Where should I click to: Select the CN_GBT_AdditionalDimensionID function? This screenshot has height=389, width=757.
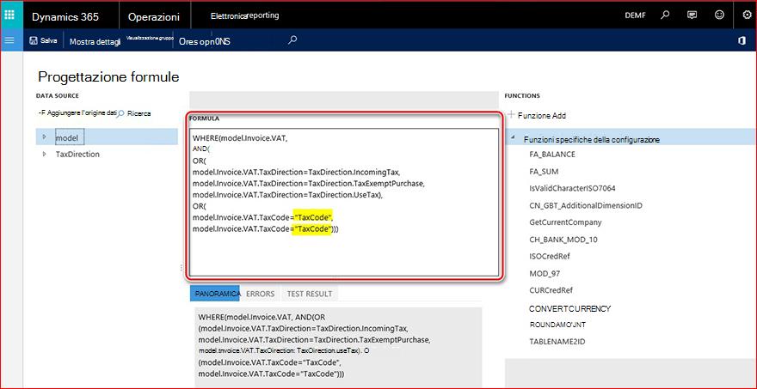pyautogui.click(x=586, y=206)
